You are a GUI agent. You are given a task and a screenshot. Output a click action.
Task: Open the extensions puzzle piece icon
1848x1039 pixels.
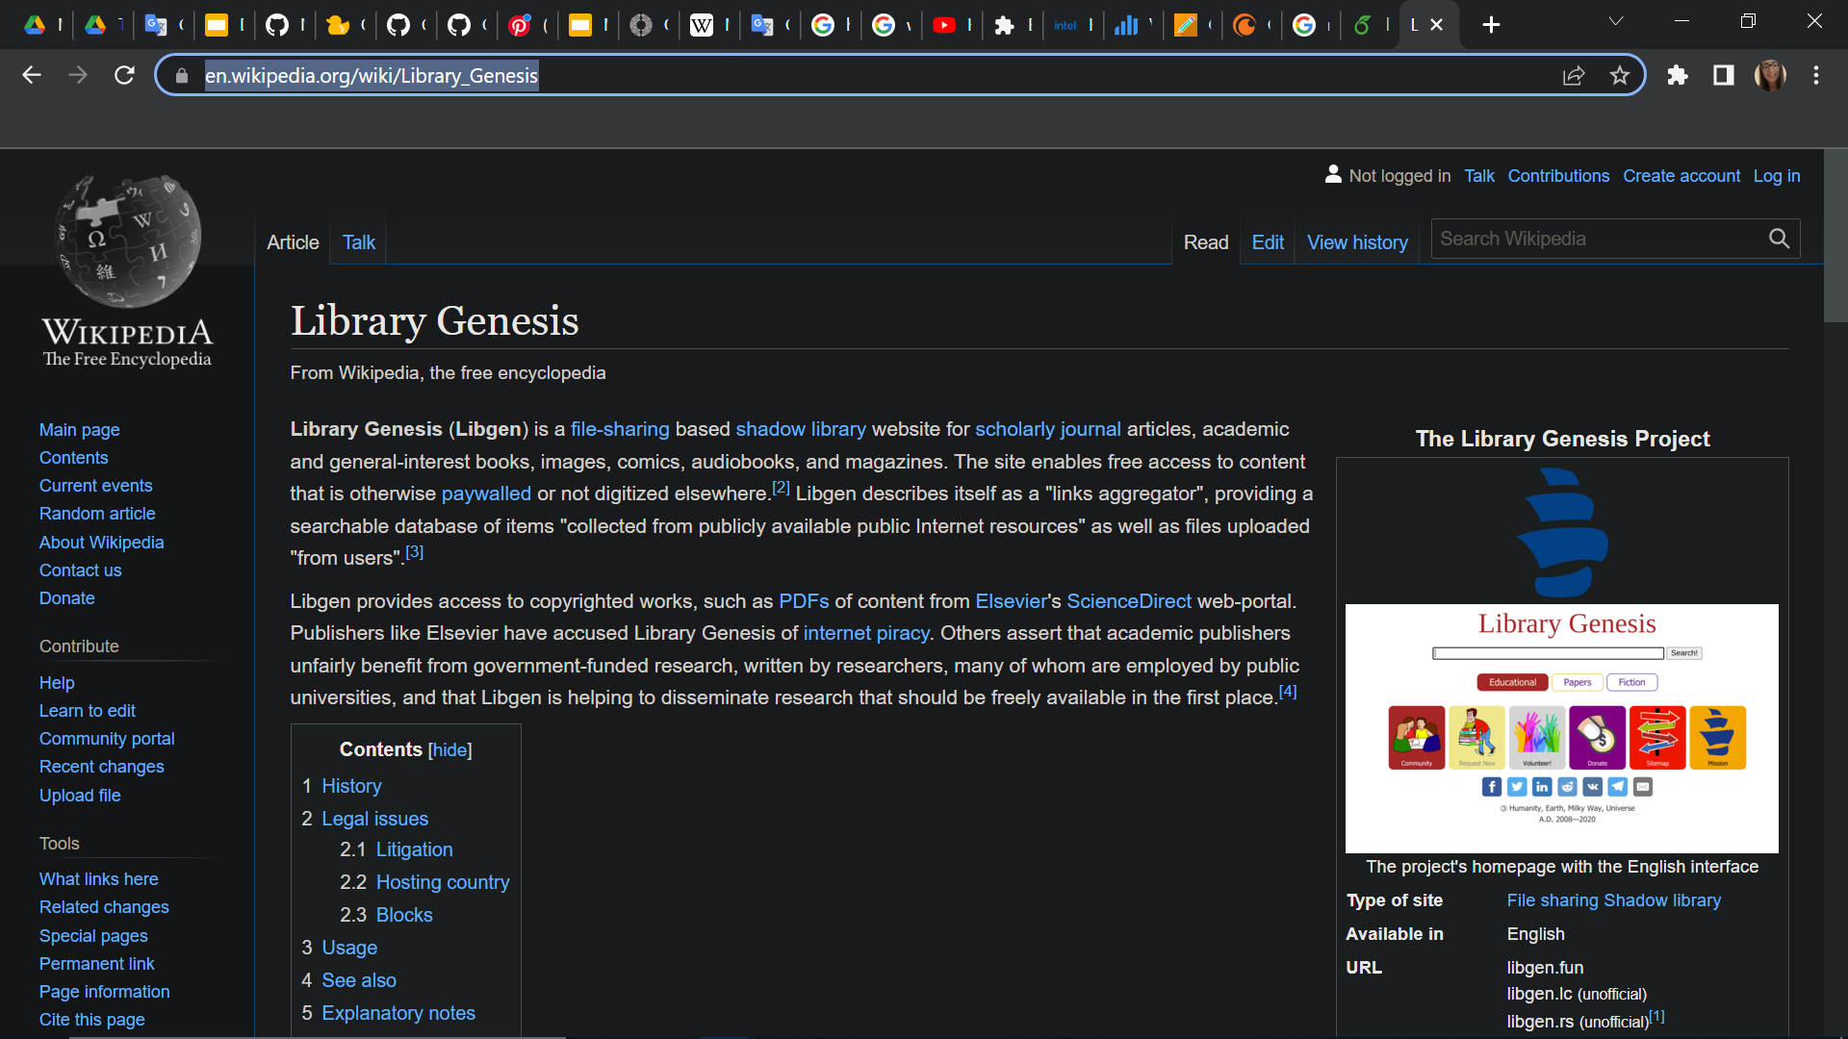[x=1678, y=75]
